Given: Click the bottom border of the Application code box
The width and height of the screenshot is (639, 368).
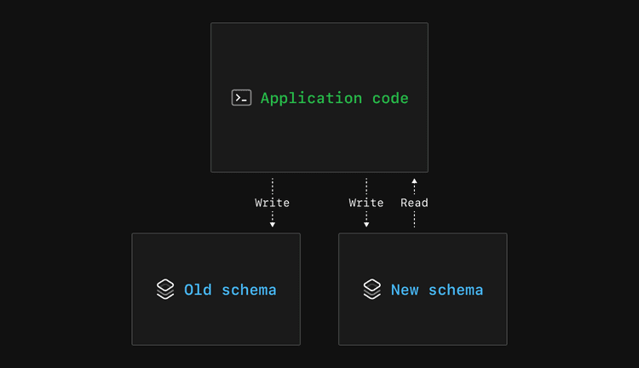Looking at the screenshot, I should click(319, 172).
